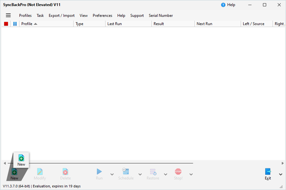Sort the list by the Result column header
The height and width of the screenshot is (190, 286).
tap(173, 24)
